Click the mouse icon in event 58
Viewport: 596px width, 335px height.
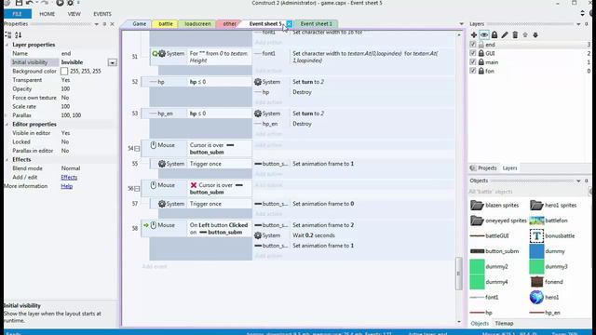tap(153, 225)
